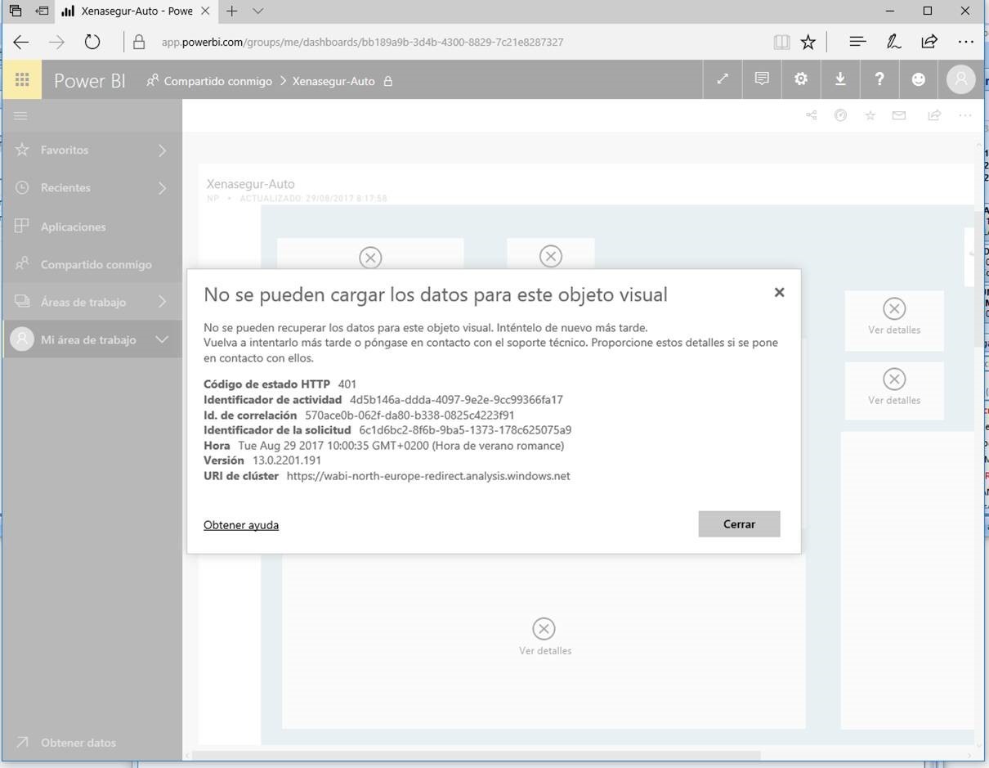The width and height of the screenshot is (989, 768).
Task: Click the browser share icon
Action: [x=929, y=42]
